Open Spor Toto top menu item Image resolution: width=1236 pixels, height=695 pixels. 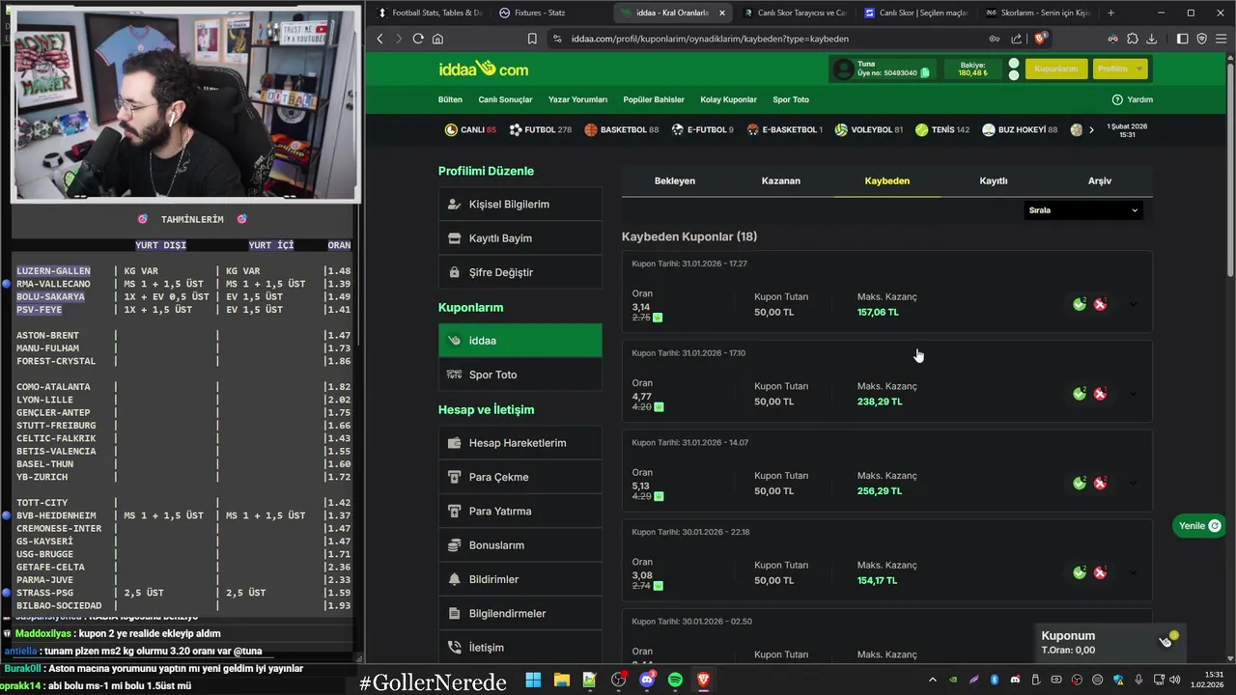[791, 99]
